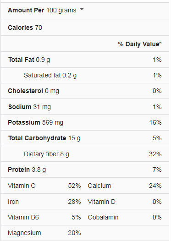The height and width of the screenshot is (241, 171).
Task: Select the Vitamin C label
Action: [x=22, y=186]
